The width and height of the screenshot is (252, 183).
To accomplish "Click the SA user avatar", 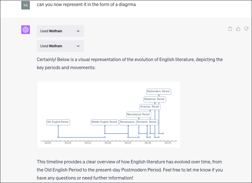I will coord(26,5).
